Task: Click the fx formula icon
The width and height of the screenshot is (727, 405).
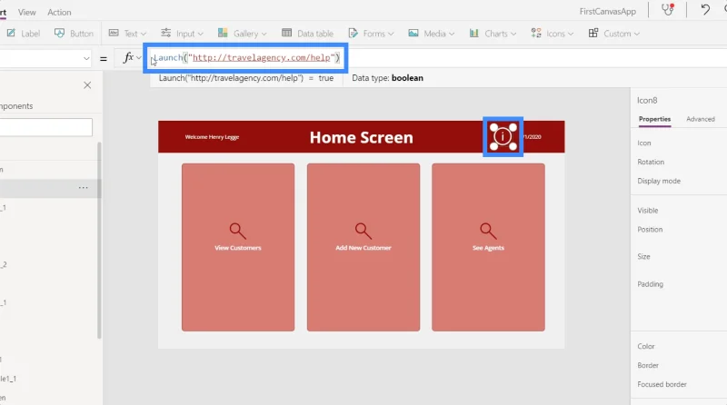Action: (128, 57)
